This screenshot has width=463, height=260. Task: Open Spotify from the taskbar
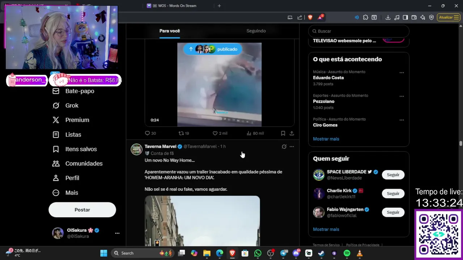(347, 253)
